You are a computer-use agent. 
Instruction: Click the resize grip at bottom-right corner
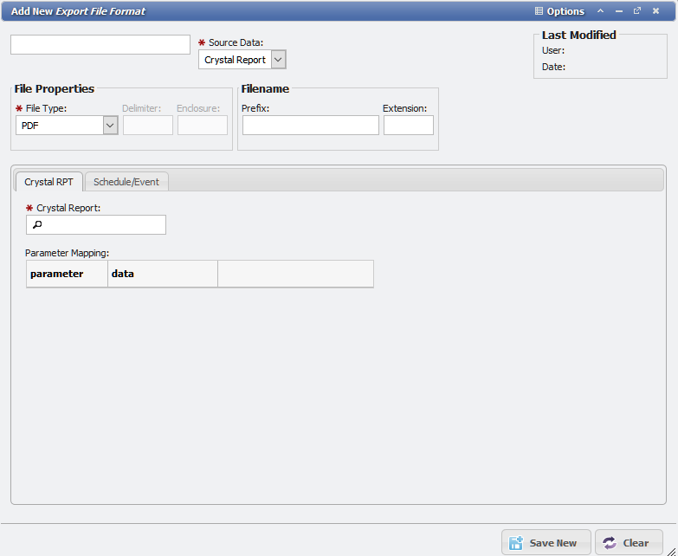671,550
